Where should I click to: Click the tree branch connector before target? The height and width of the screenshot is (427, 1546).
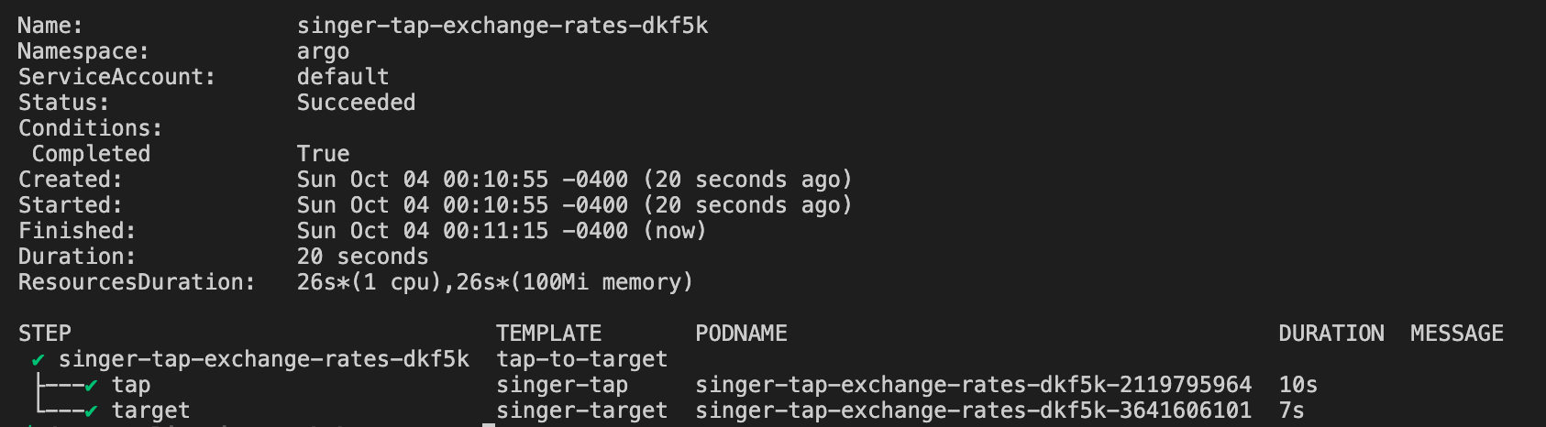[x=57, y=410]
